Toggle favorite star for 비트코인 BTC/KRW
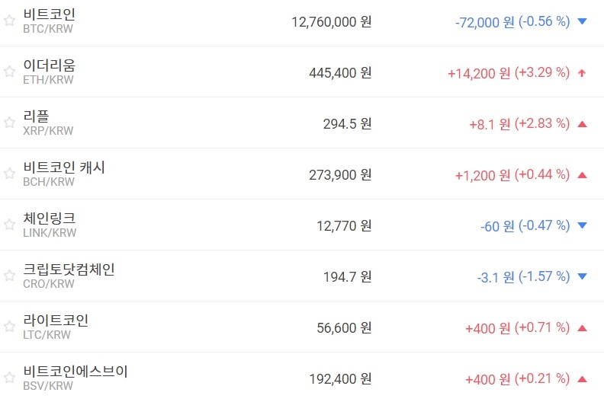 (x=9, y=21)
